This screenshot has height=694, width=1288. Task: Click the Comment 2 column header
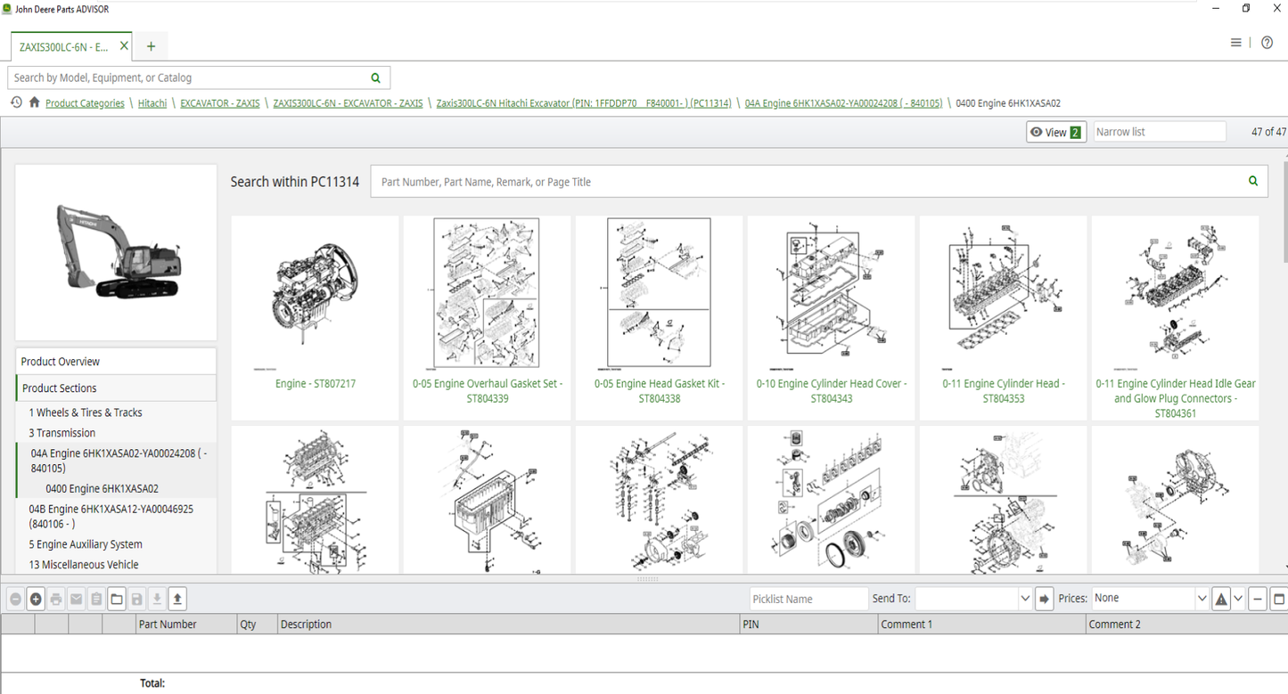1186,625
